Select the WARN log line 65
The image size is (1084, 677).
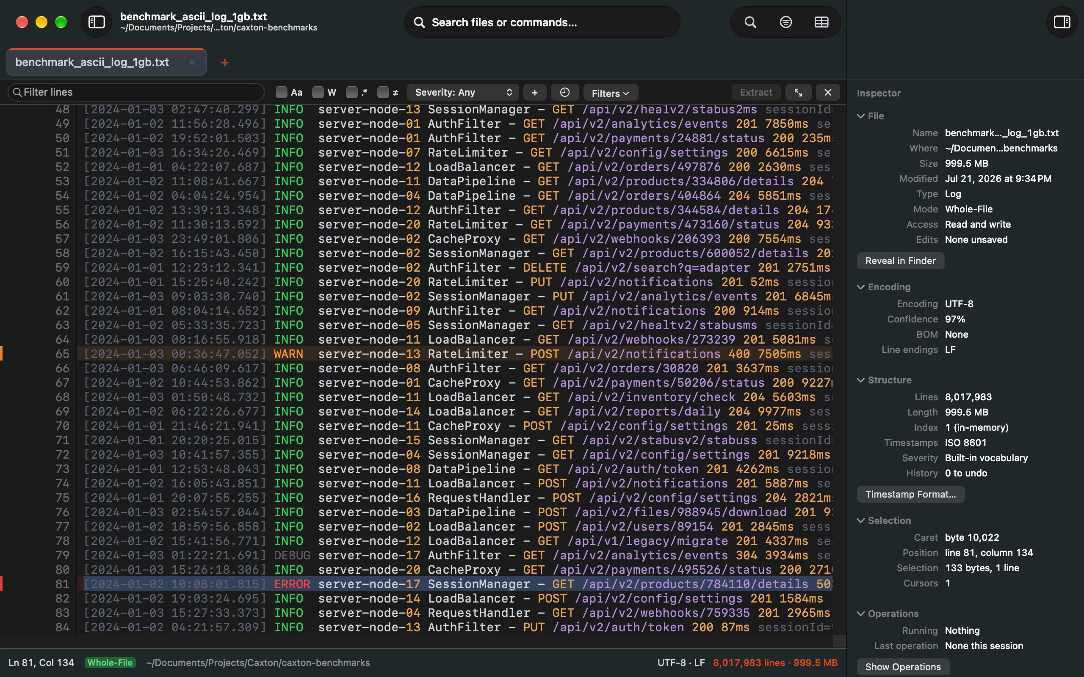pos(455,354)
